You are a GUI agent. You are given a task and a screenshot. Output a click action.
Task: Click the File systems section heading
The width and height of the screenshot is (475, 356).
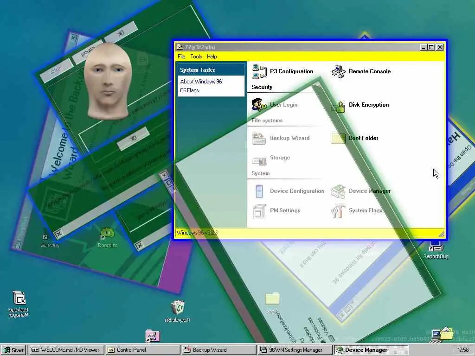tap(267, 121)
